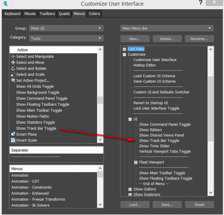The image size is (224, 215).
Task: Select Show Time Slider tree item
Action: tap(155, 146)
